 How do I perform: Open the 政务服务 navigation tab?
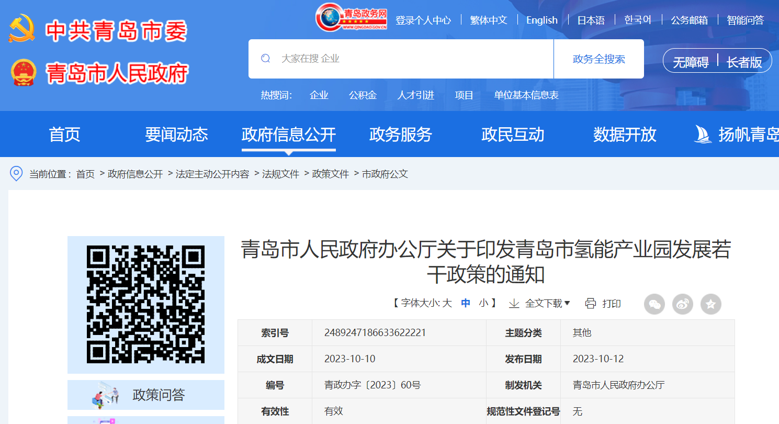coord(401,135)
